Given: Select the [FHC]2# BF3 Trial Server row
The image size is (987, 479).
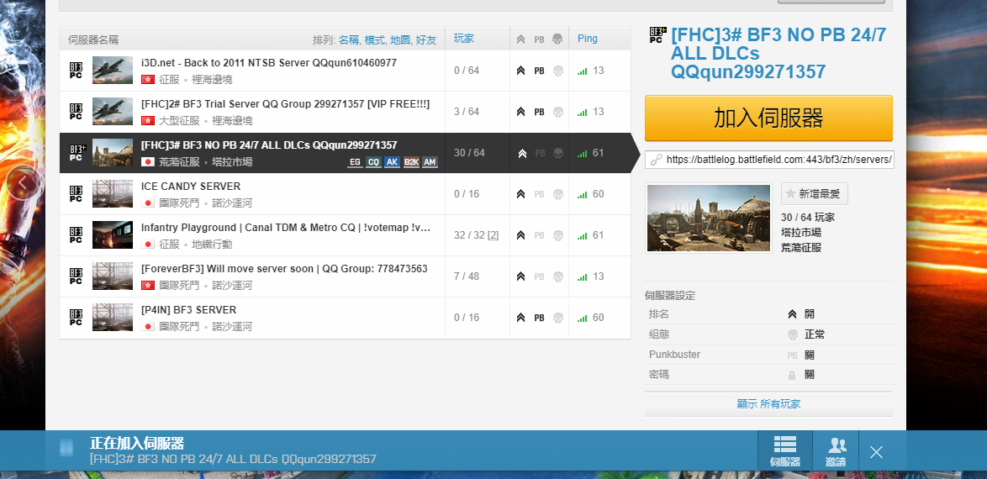Looking at the screenshot, I should 345,112.
